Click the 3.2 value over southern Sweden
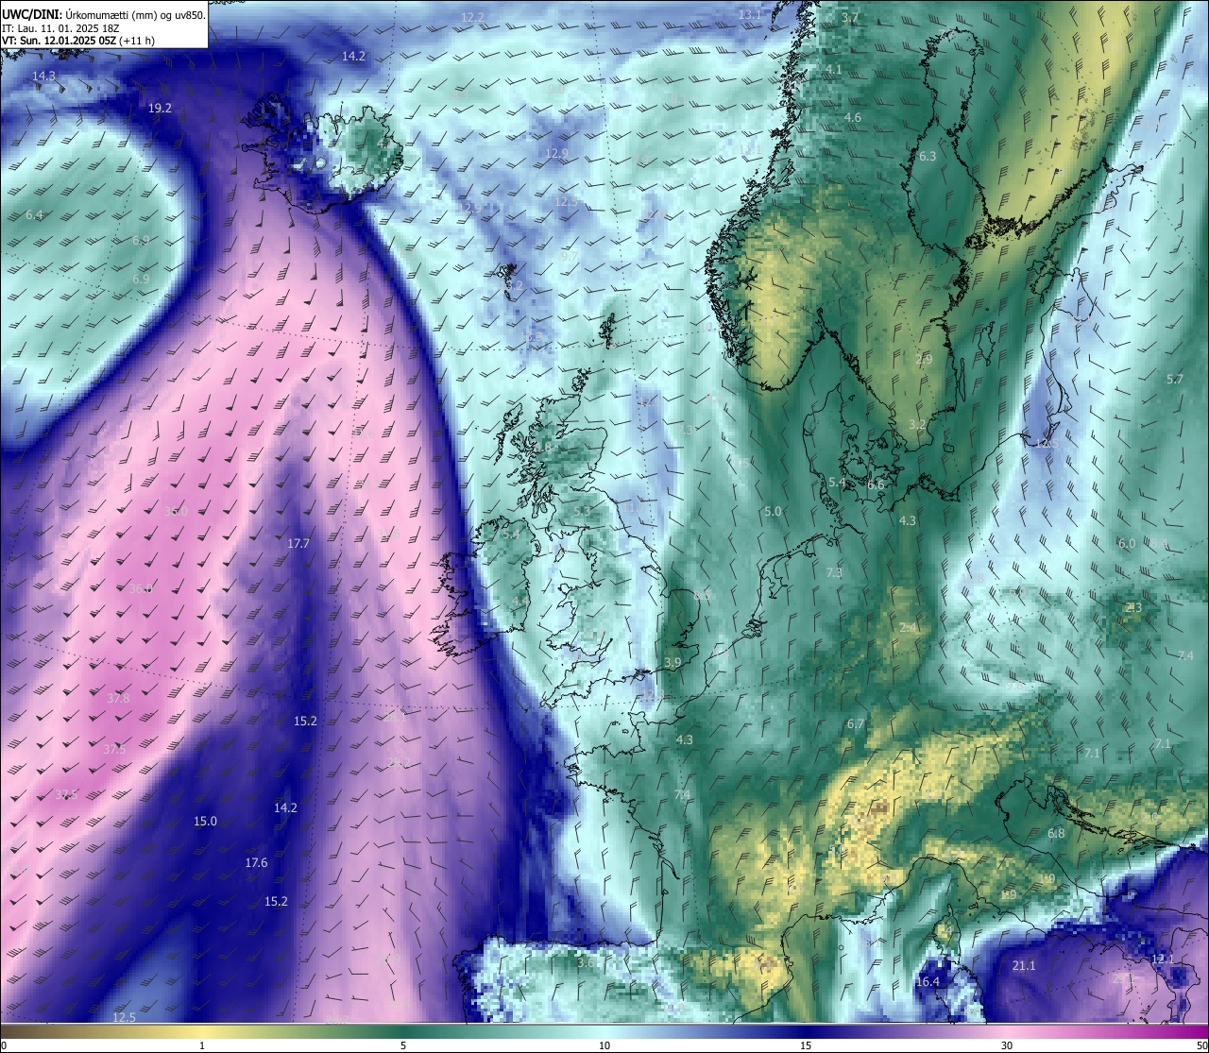This screenshot has width=1209, height=1053. click(917, 424)
